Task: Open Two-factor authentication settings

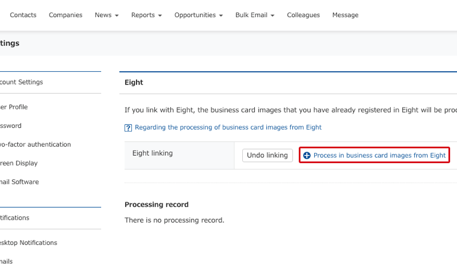Action: pyautogui.click(x=35, y=144)
